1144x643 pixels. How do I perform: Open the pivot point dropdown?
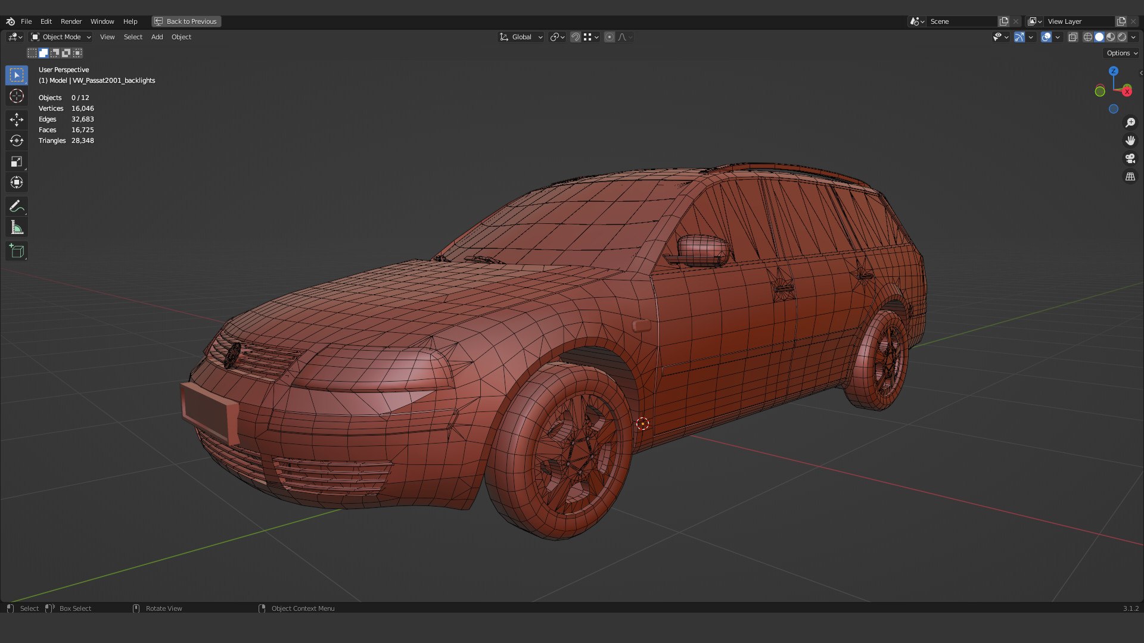(x=558, y=37)
